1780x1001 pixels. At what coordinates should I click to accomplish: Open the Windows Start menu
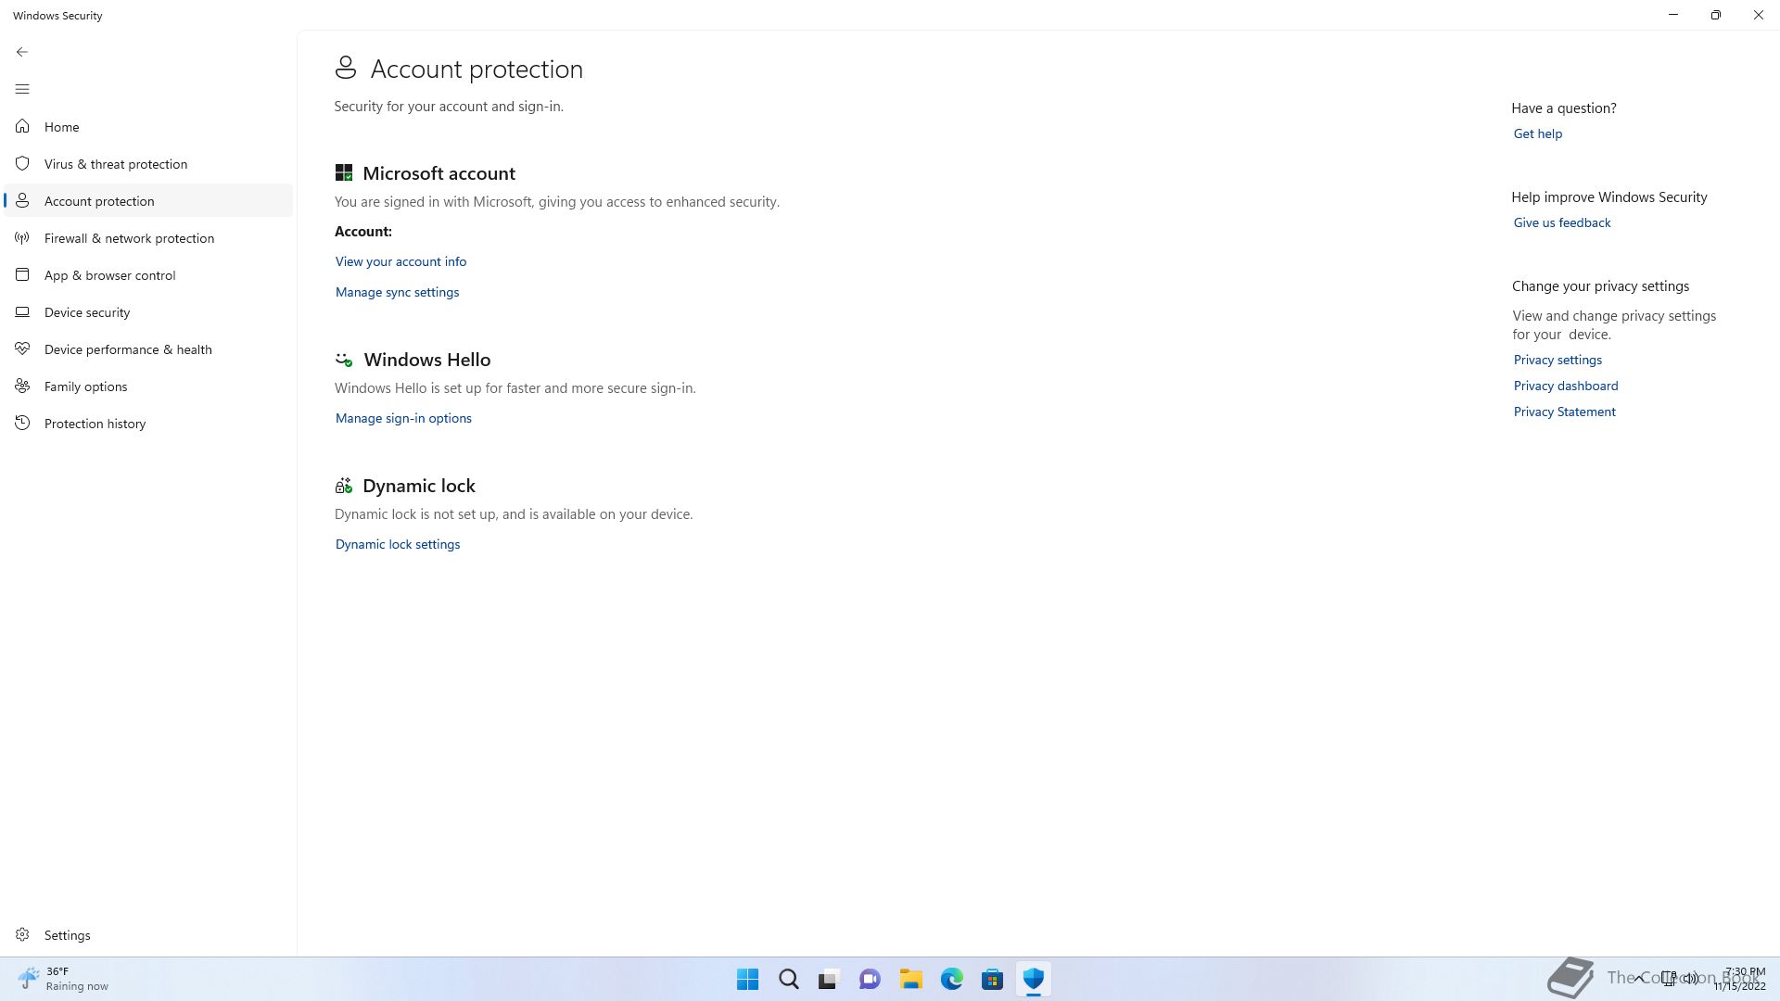(x=747, y=979)
